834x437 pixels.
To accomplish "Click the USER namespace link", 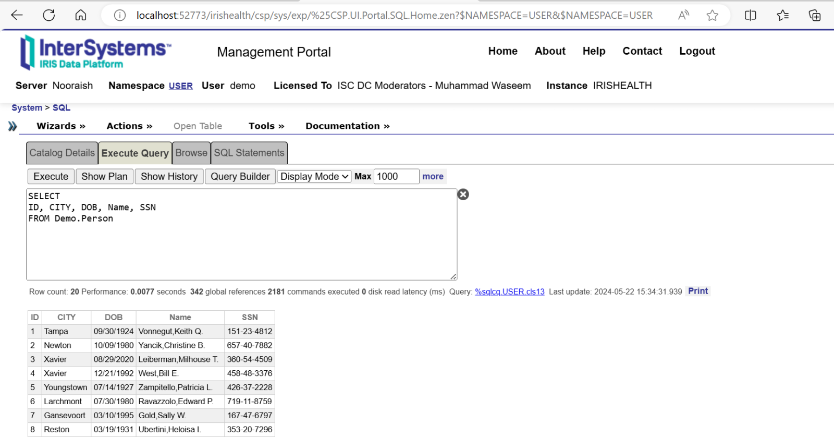I will 180,86.
